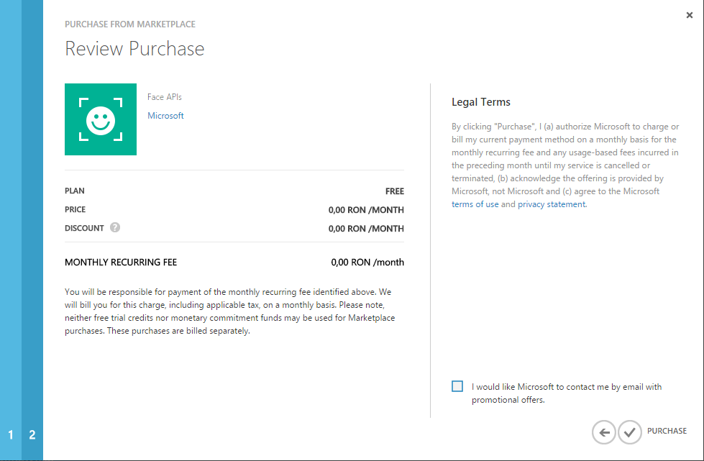Click the Face APIs smiley logo

(101, 119)
